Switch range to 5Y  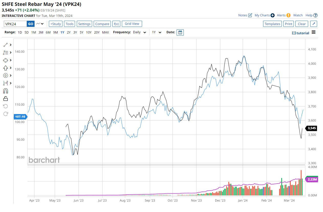coord(81,32)
